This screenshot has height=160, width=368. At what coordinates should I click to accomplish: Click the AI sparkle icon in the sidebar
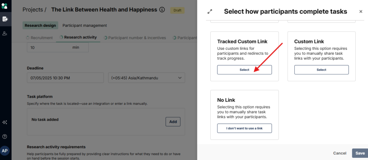(x=4, y=122)
